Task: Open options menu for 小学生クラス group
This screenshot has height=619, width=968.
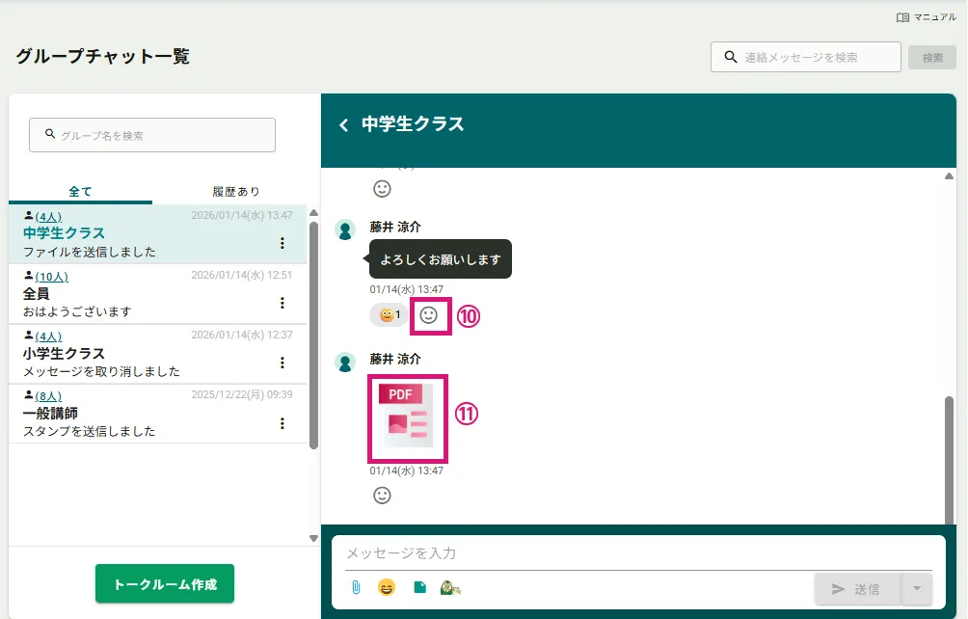Action: pos(282,363)
